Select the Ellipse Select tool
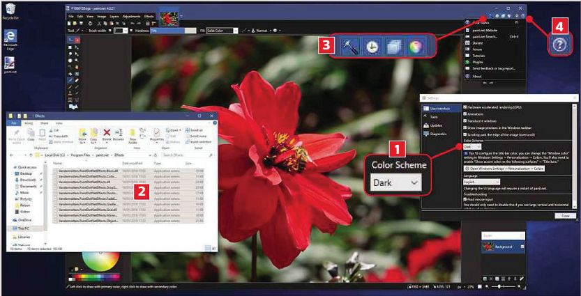Screen dimensions: 581x296 pos(70,61)
